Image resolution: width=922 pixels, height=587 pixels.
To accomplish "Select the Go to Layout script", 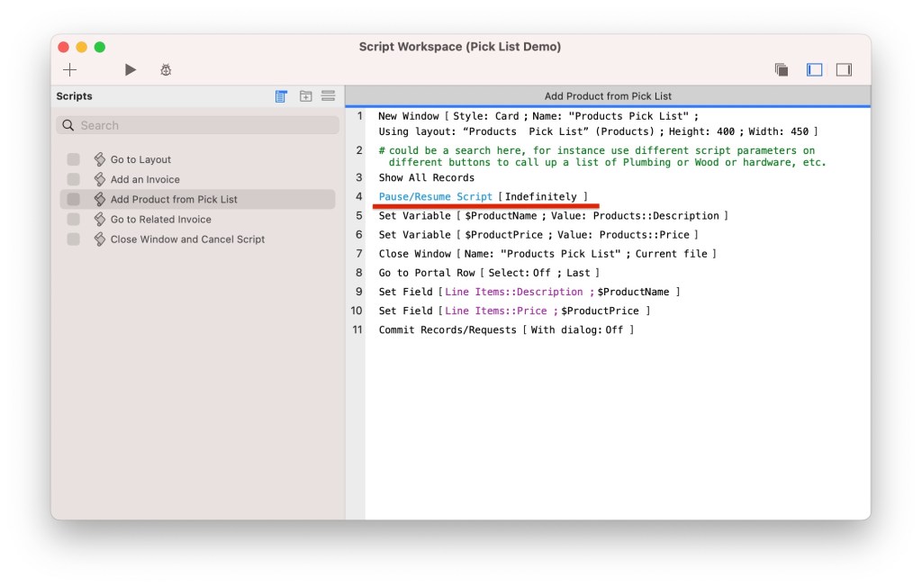I will click(x=140, y=159).
